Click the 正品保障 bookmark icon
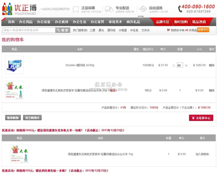217x173 pixels. coord(76,9)
